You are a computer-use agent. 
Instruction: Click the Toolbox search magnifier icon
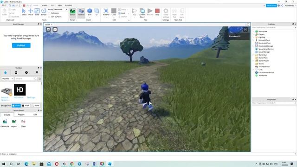[x=35, y=78]
